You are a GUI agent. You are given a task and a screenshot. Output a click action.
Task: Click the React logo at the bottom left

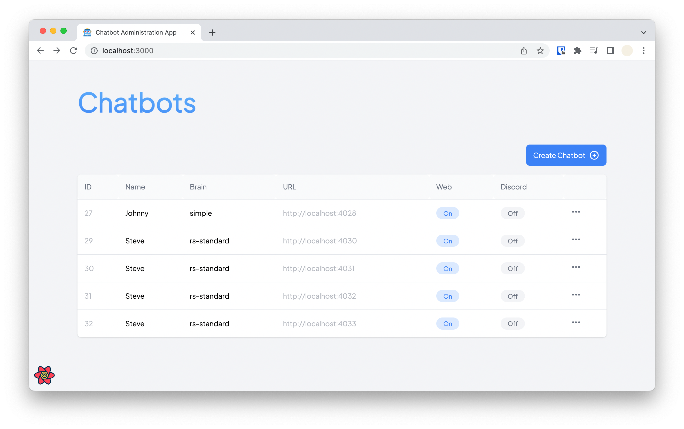tap(44, 375)
